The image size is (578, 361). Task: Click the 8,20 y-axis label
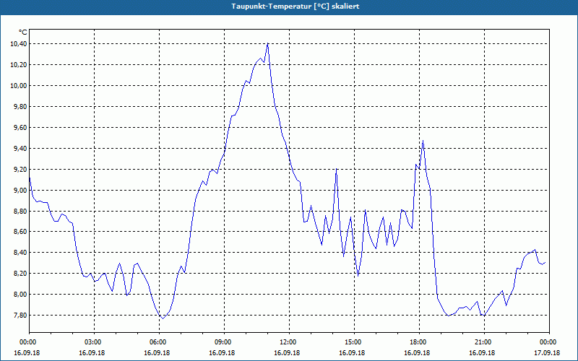pyautogui.click(x=21, y=274)
